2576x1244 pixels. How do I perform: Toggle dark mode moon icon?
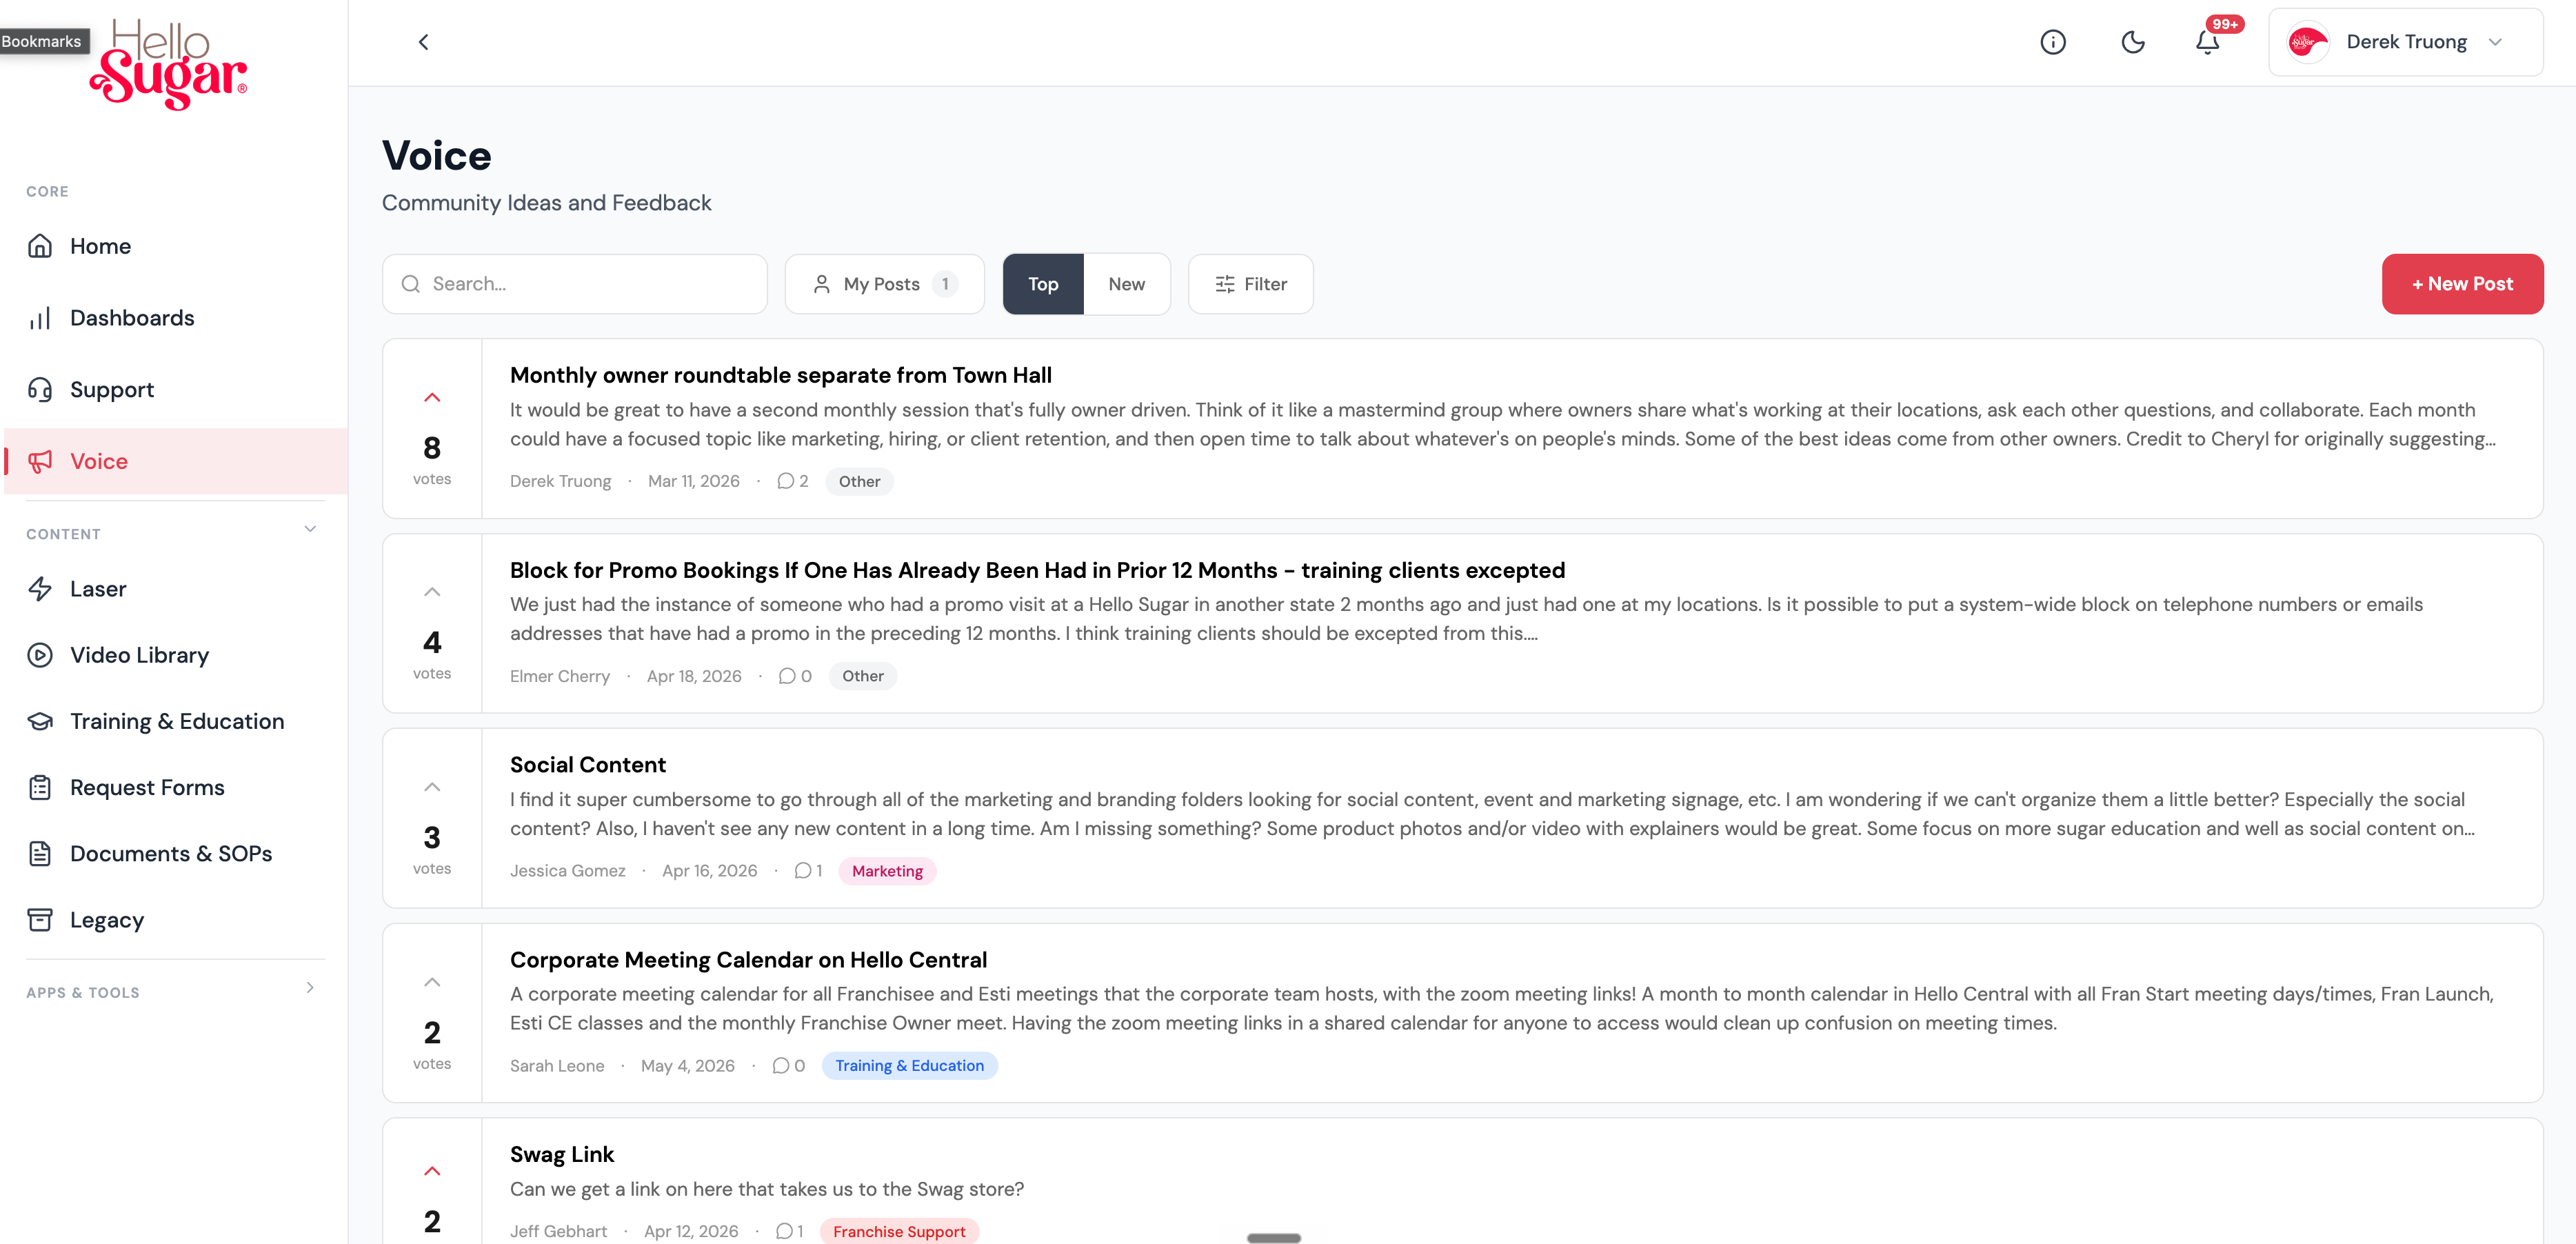tap(2132, 42)
